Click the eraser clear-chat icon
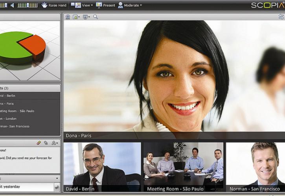The height and width of the screenshot is (196, 285). coord(39,143)
